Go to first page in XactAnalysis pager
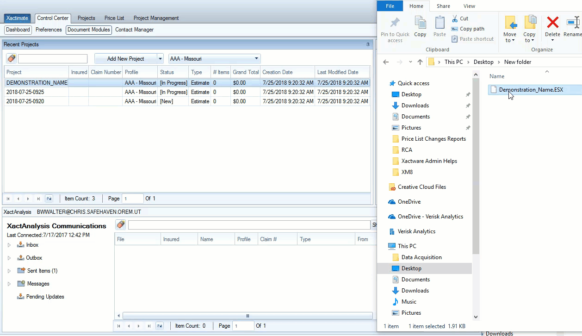The width and height of the screenshot is (582, 336). click(x=119, y=326)
